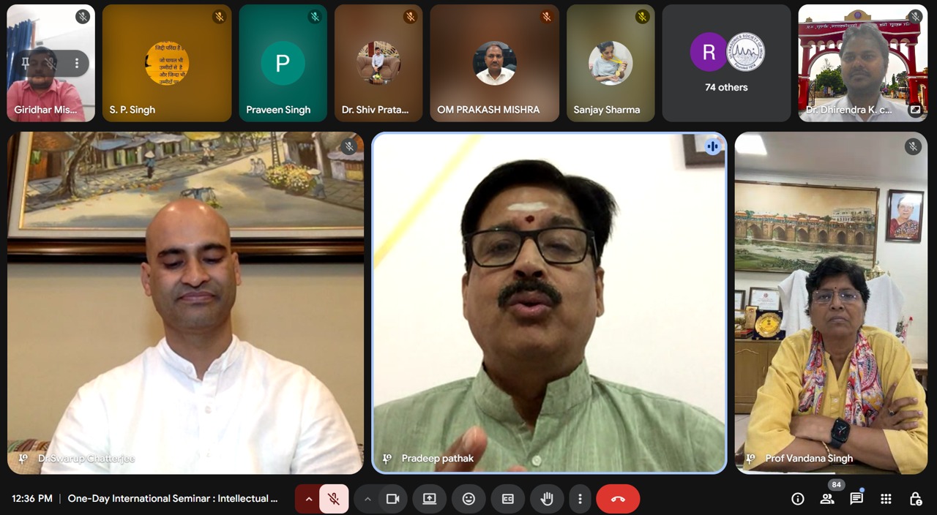Turn on closed captions
The height and width of the screenshot is (515, 937).
(x=507, y=499)
